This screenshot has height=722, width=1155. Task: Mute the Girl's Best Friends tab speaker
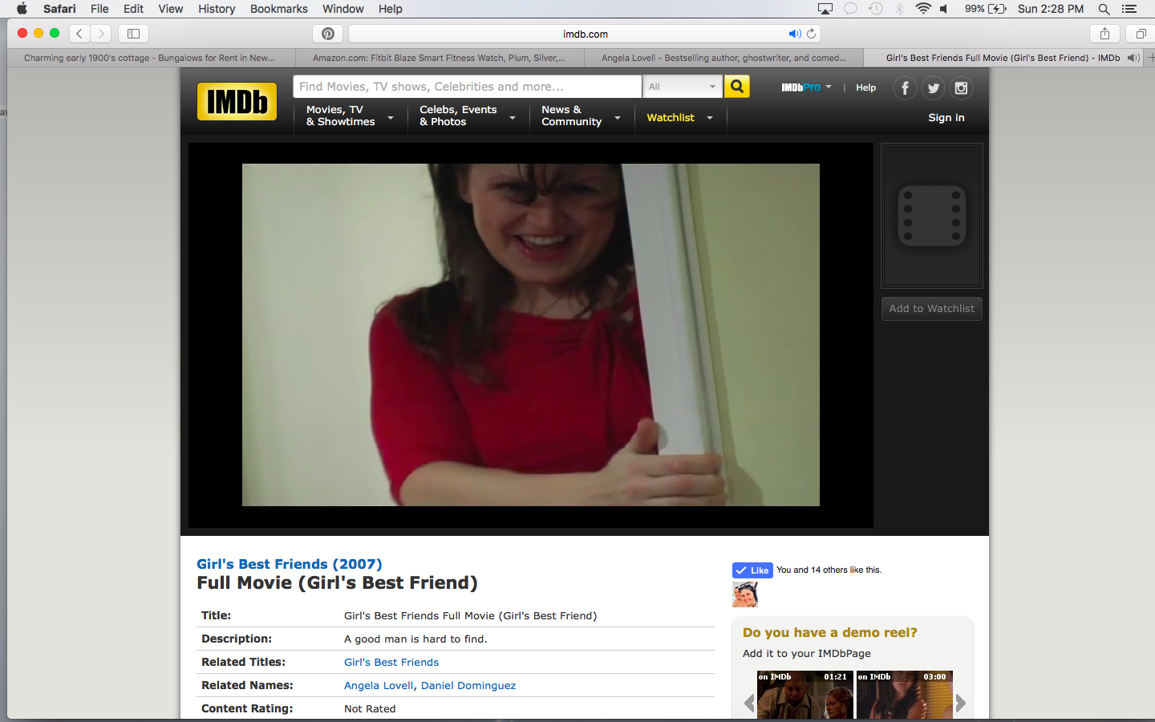point(1133,58)
